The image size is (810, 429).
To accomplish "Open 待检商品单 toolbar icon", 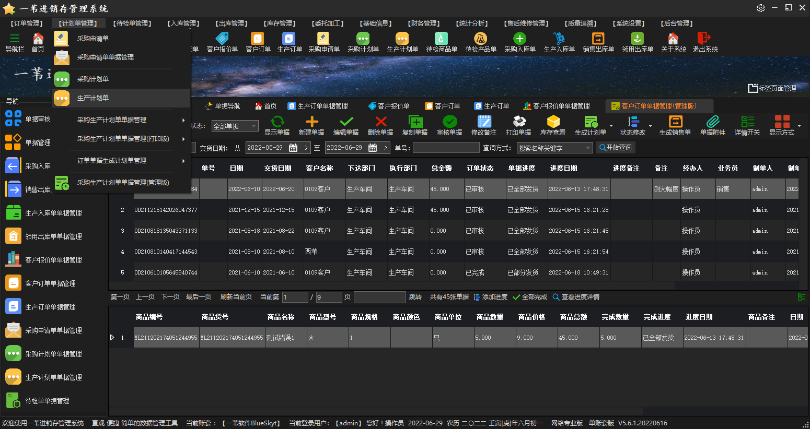I will coord(441,42).
